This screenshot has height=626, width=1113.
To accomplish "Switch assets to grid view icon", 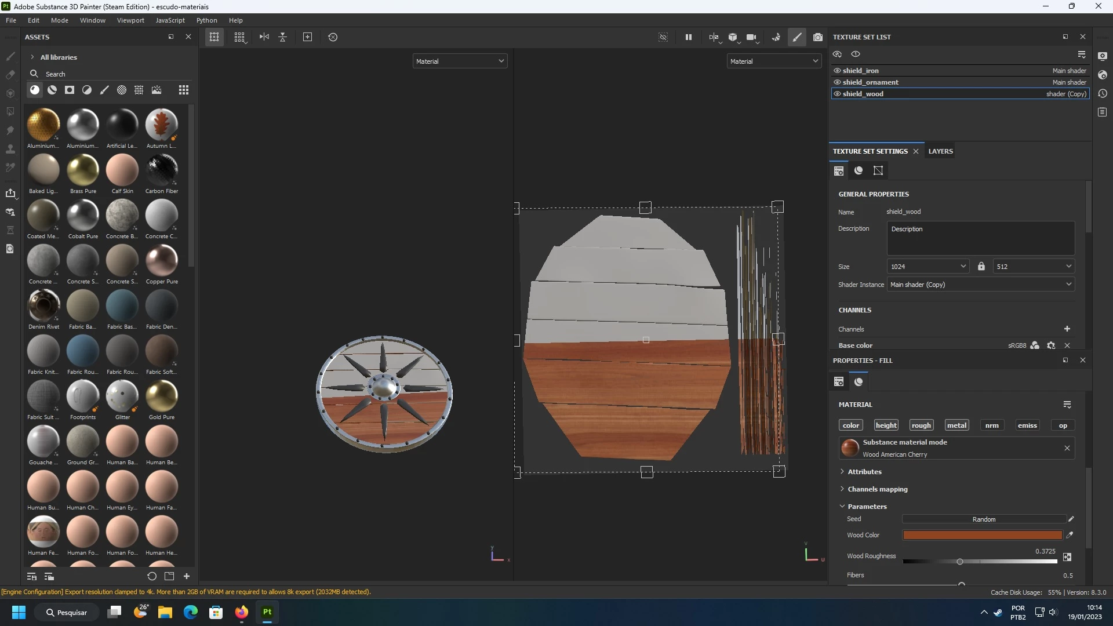I will pyautogui.click(x=184, y=90).
